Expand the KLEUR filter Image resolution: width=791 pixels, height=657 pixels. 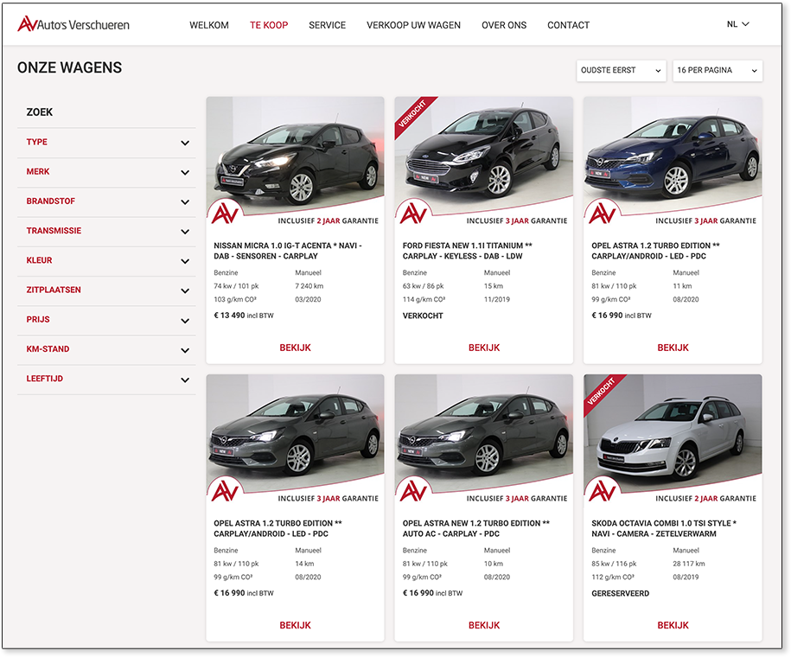pyautogui.click(x=106, y=261)
